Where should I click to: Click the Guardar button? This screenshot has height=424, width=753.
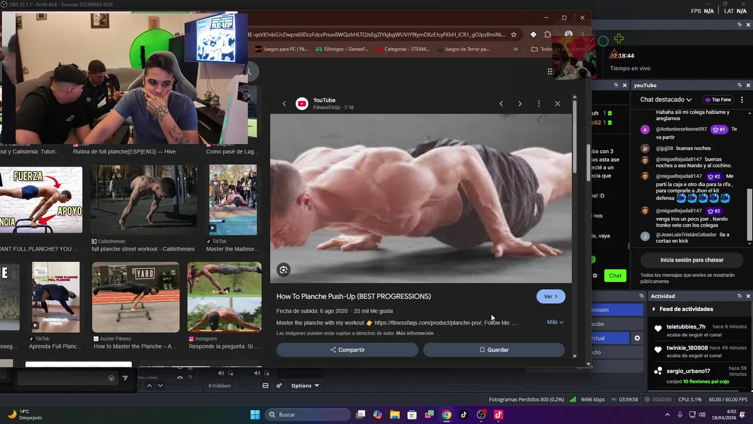pyautogui.click(x=494, y=350)
